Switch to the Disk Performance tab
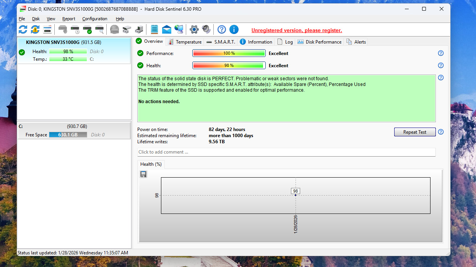Viewport: 476px width, 267px height. coord(319,42)
